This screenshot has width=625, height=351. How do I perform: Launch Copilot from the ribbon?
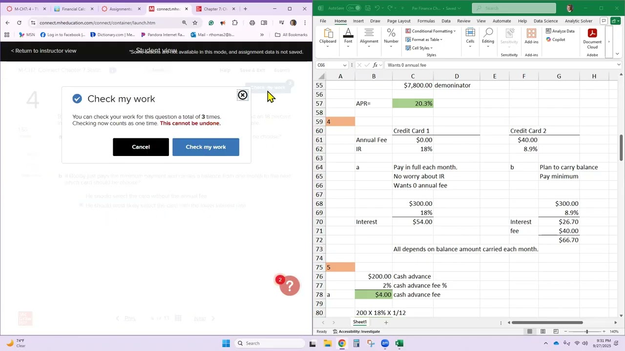click(556, 39)
